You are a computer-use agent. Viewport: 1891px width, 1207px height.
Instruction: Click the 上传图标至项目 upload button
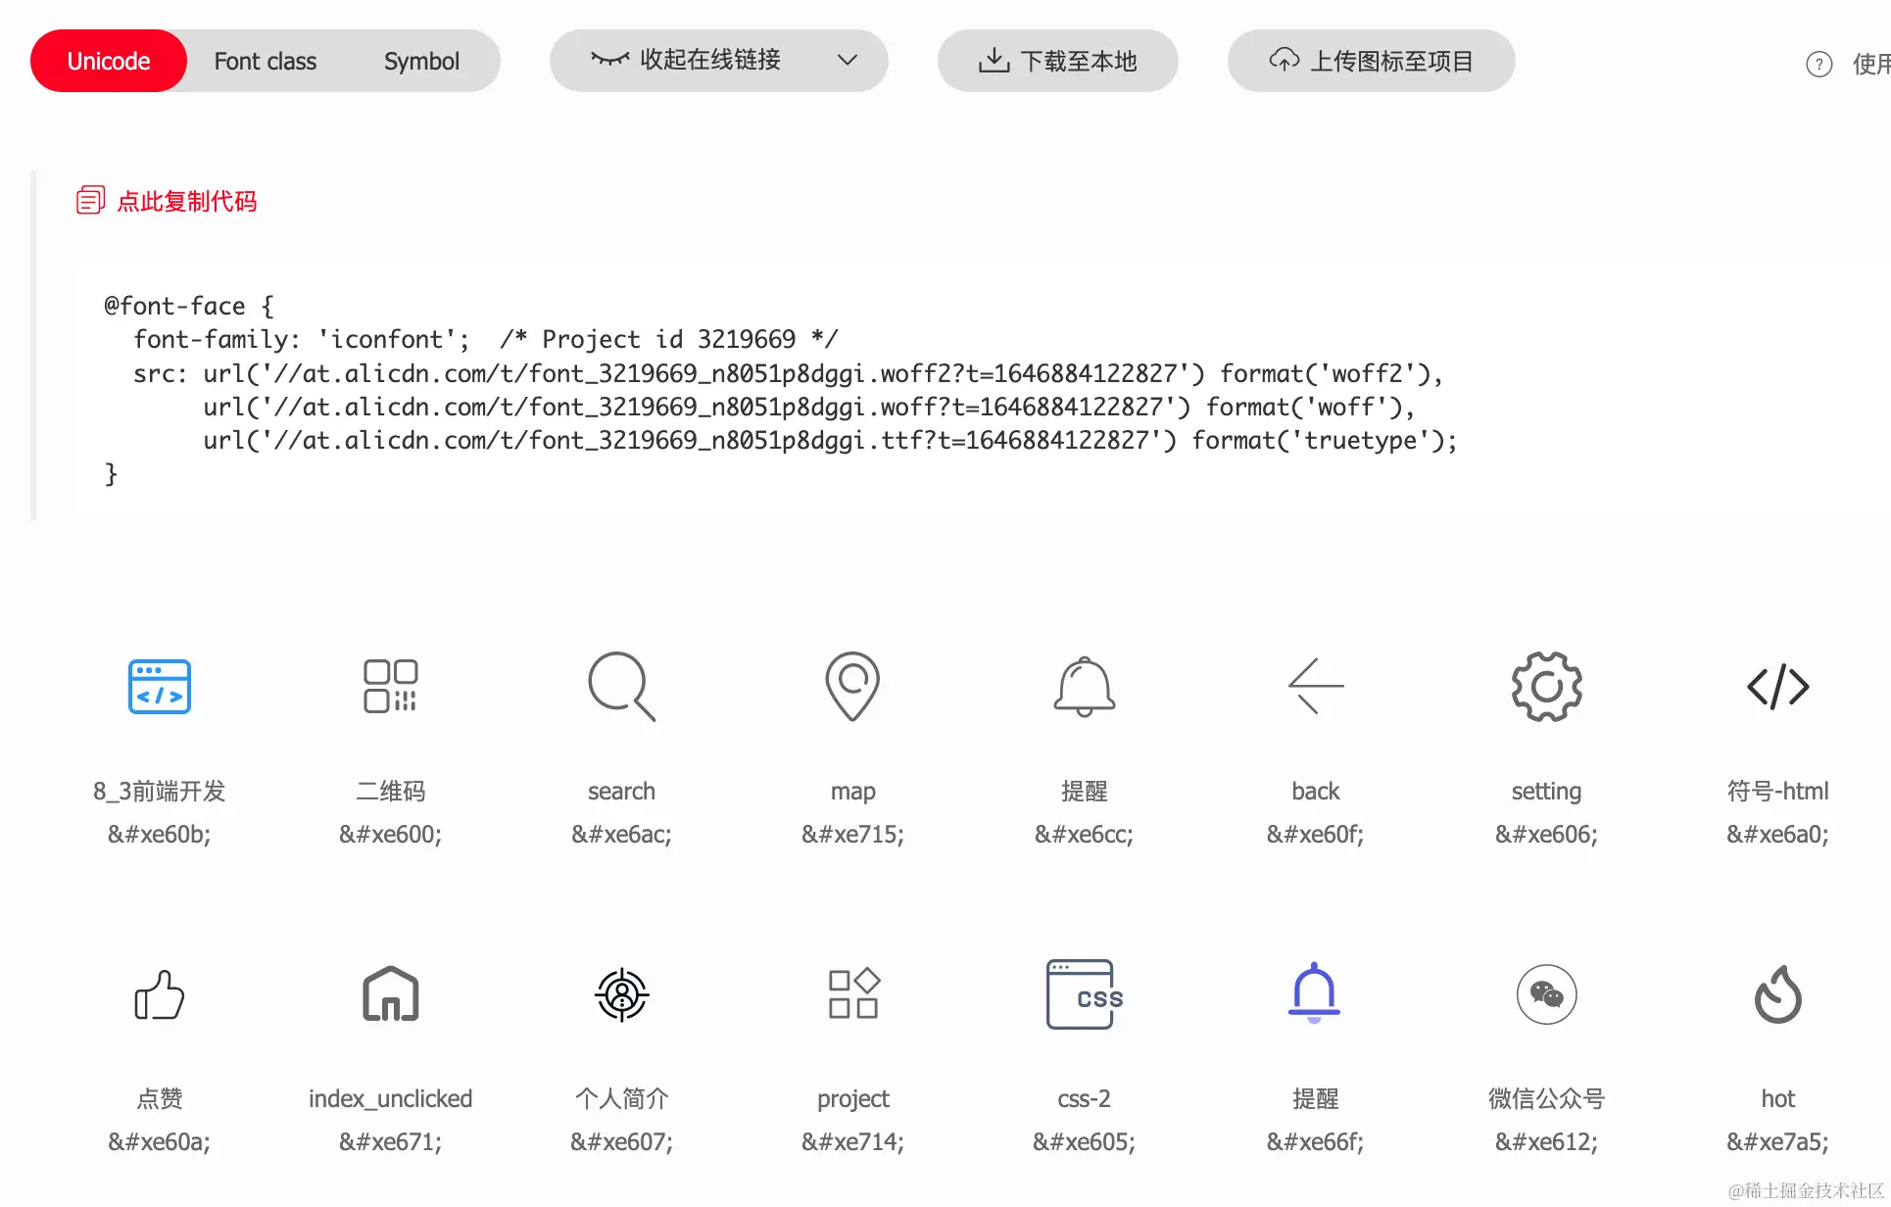point(1371,61)
